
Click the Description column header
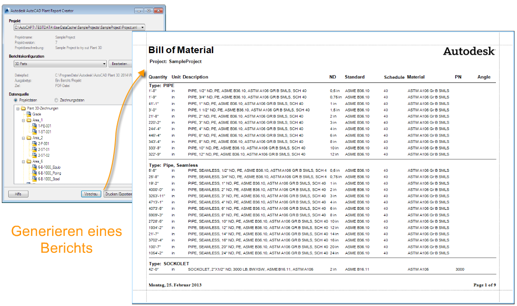click(x=196, y=77)
